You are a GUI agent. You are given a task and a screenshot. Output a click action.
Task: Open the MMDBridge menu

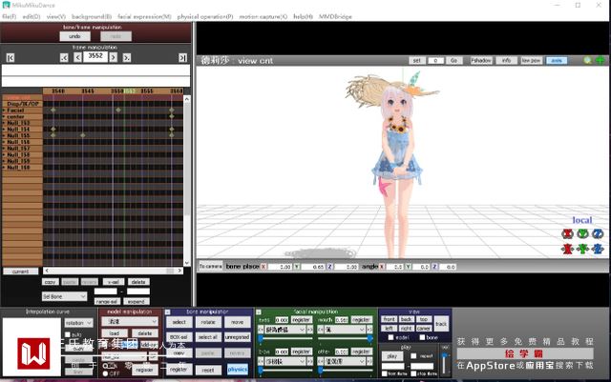click(335, 17)
